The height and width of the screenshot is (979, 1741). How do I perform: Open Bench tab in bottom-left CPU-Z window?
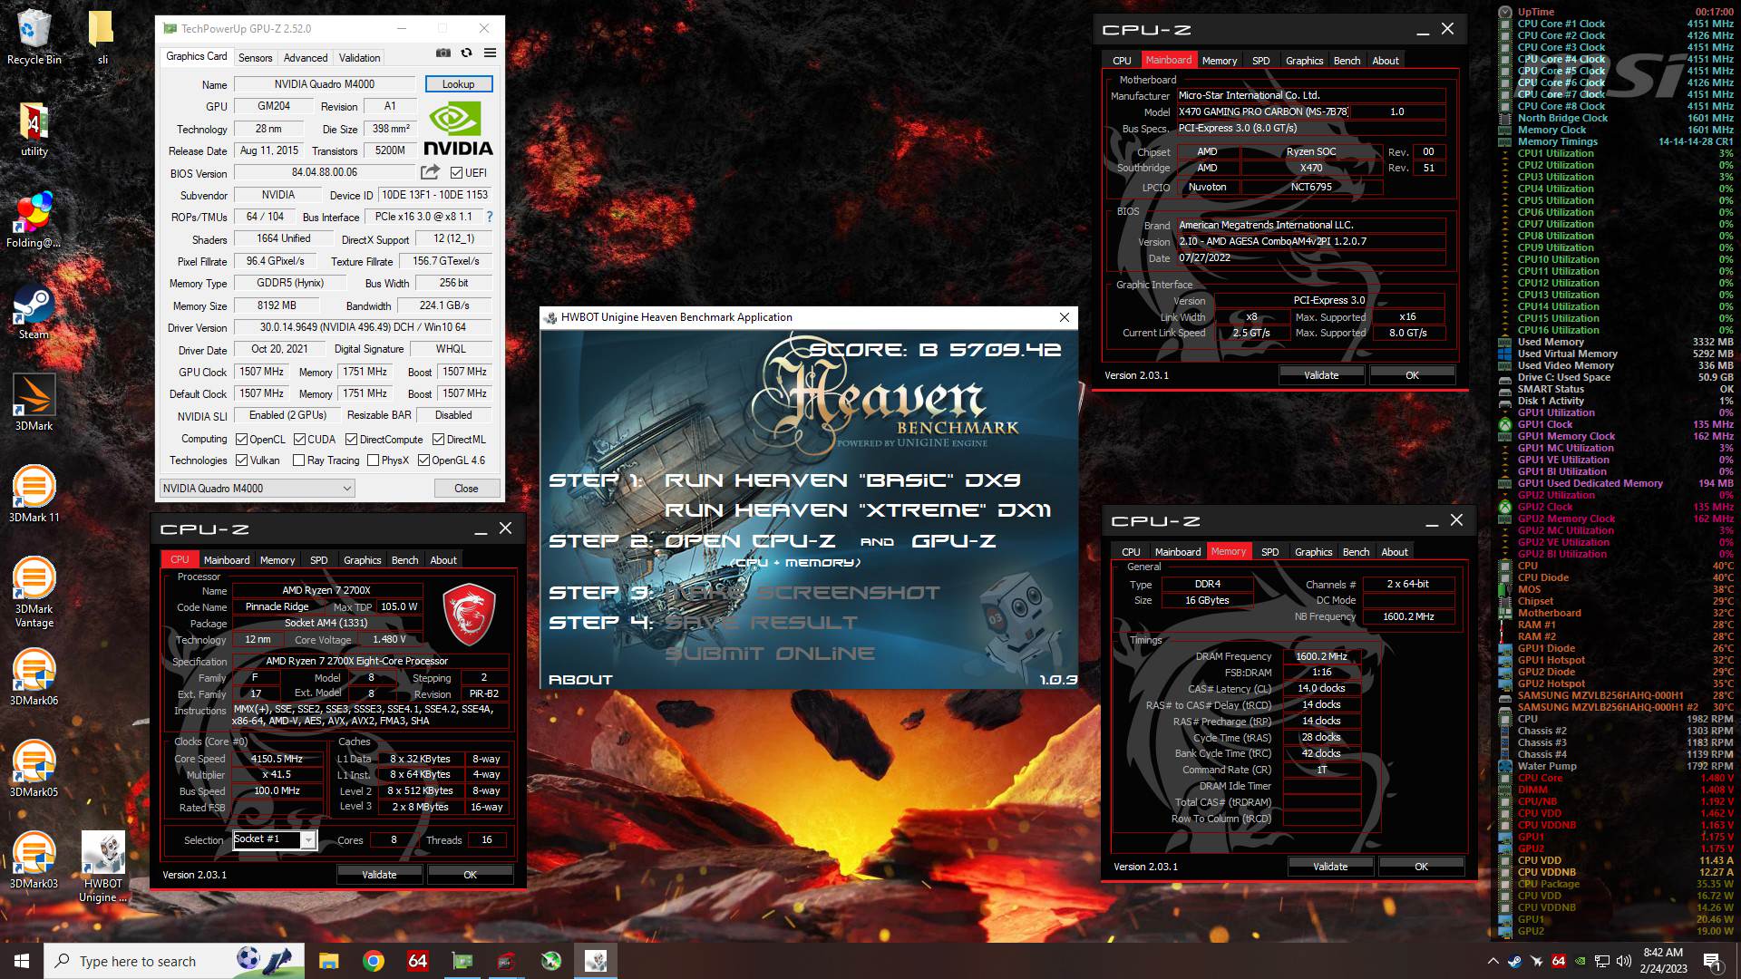[404, 560]
